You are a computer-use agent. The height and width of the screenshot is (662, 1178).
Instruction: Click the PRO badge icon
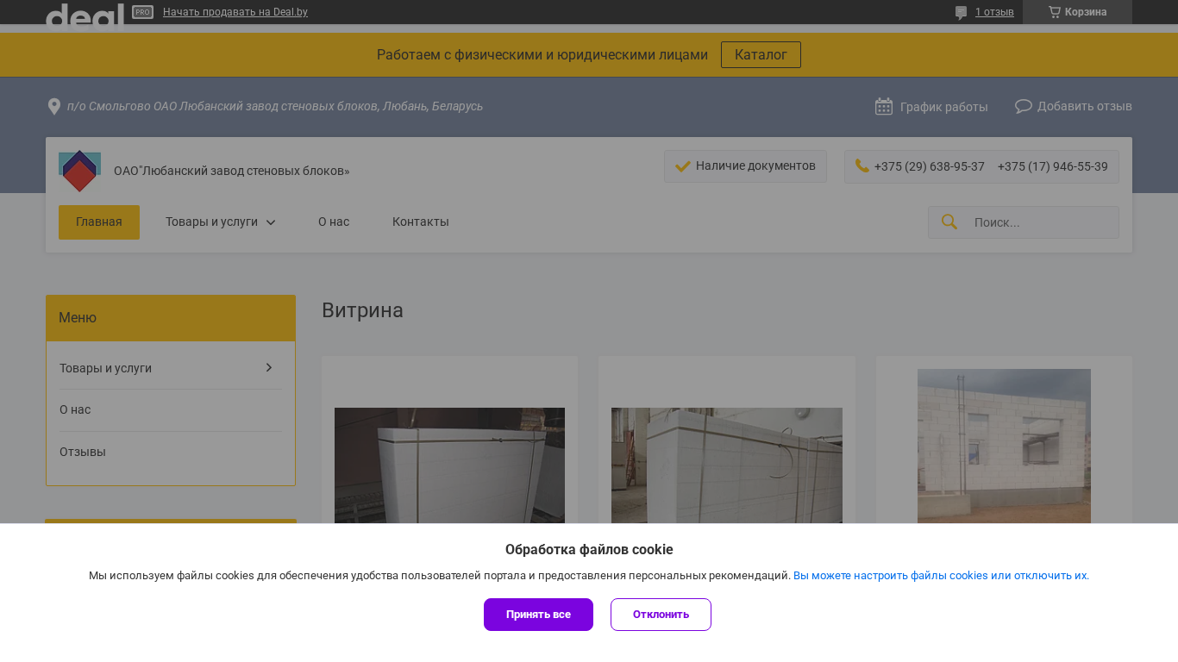pos(143,12)
